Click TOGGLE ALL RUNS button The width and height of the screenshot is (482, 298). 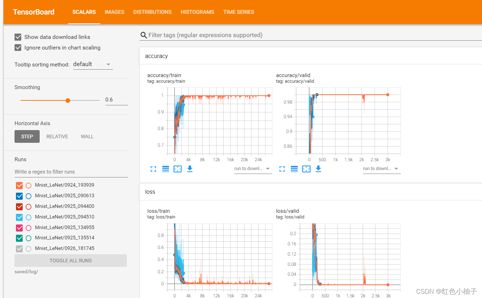tap(70, 261)
